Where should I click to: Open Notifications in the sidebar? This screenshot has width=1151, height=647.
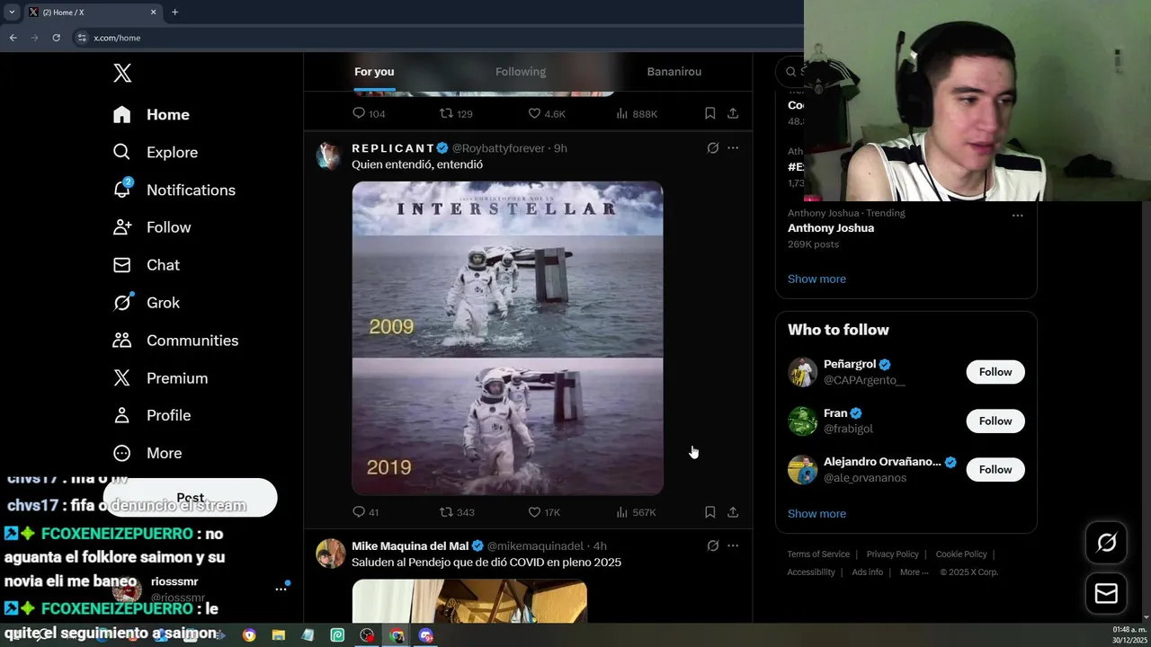174,190
